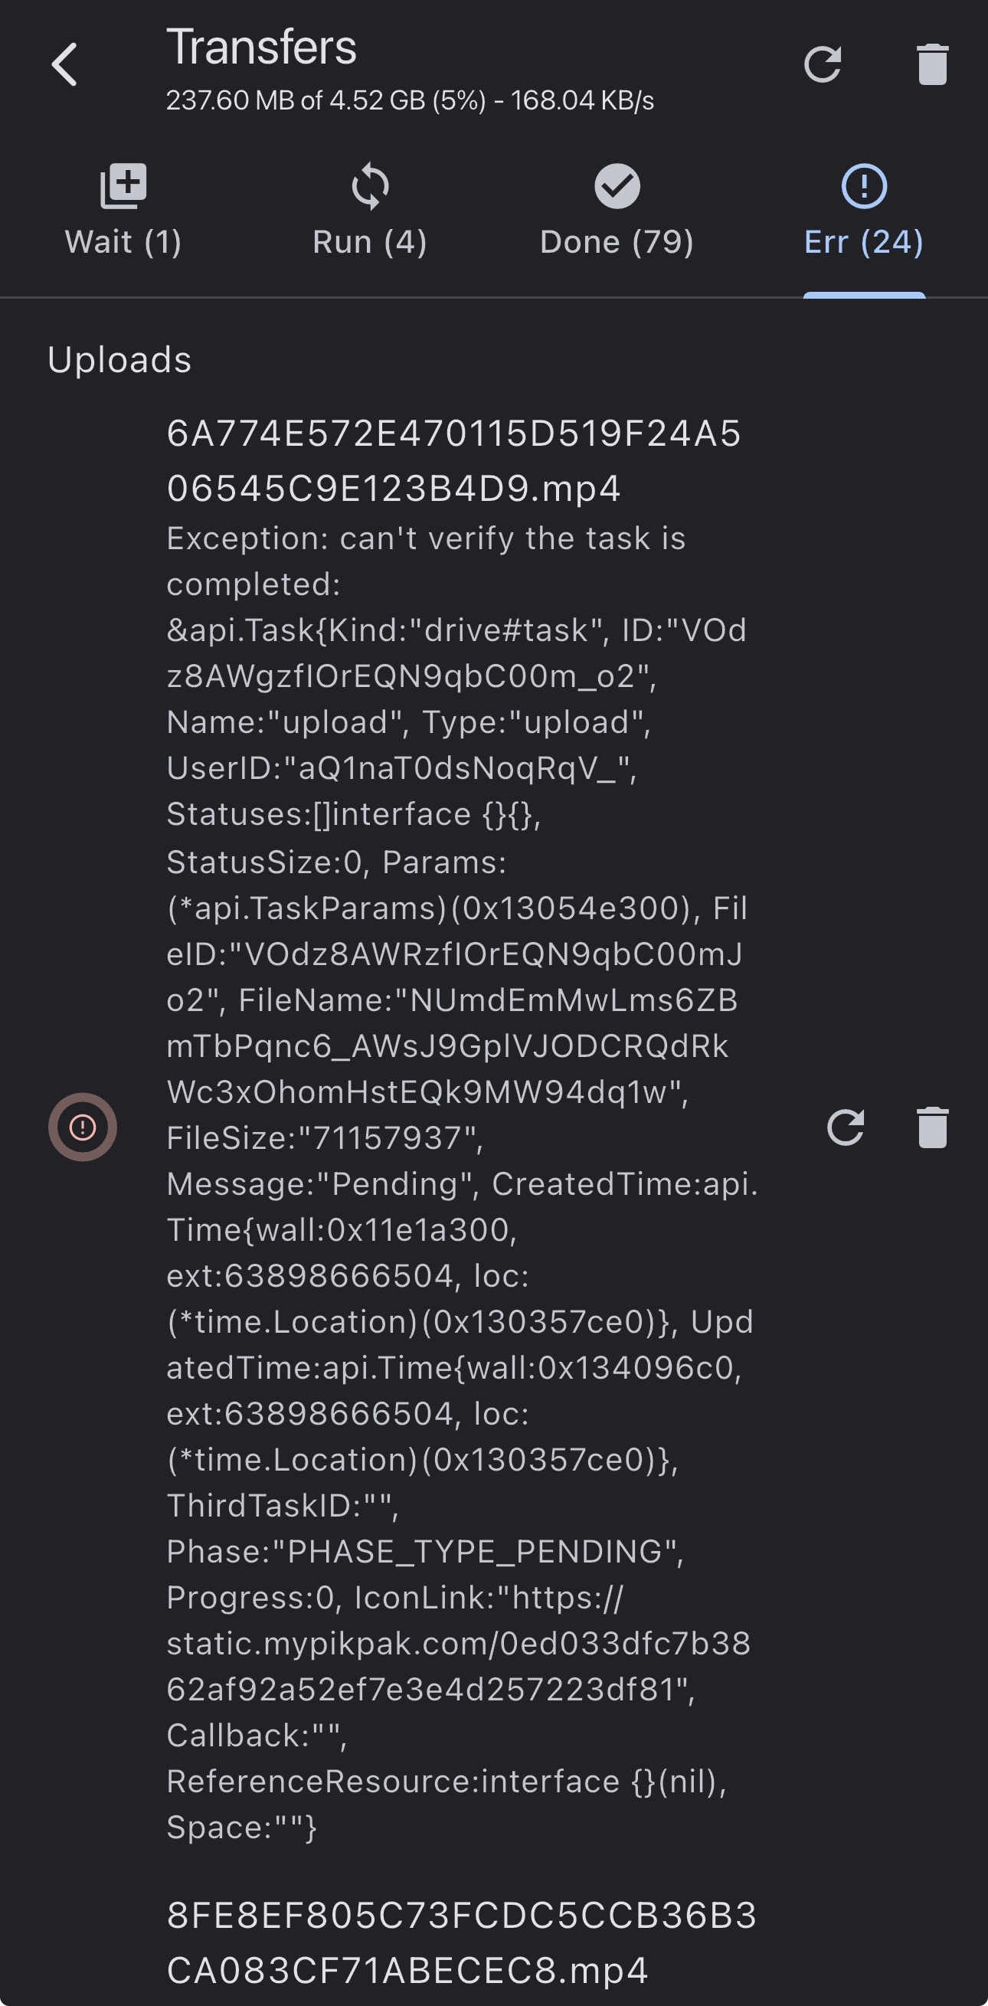Screen dimensions: 988x2006
Task: Click the Wait queue icon
Action: pos(123,186)
